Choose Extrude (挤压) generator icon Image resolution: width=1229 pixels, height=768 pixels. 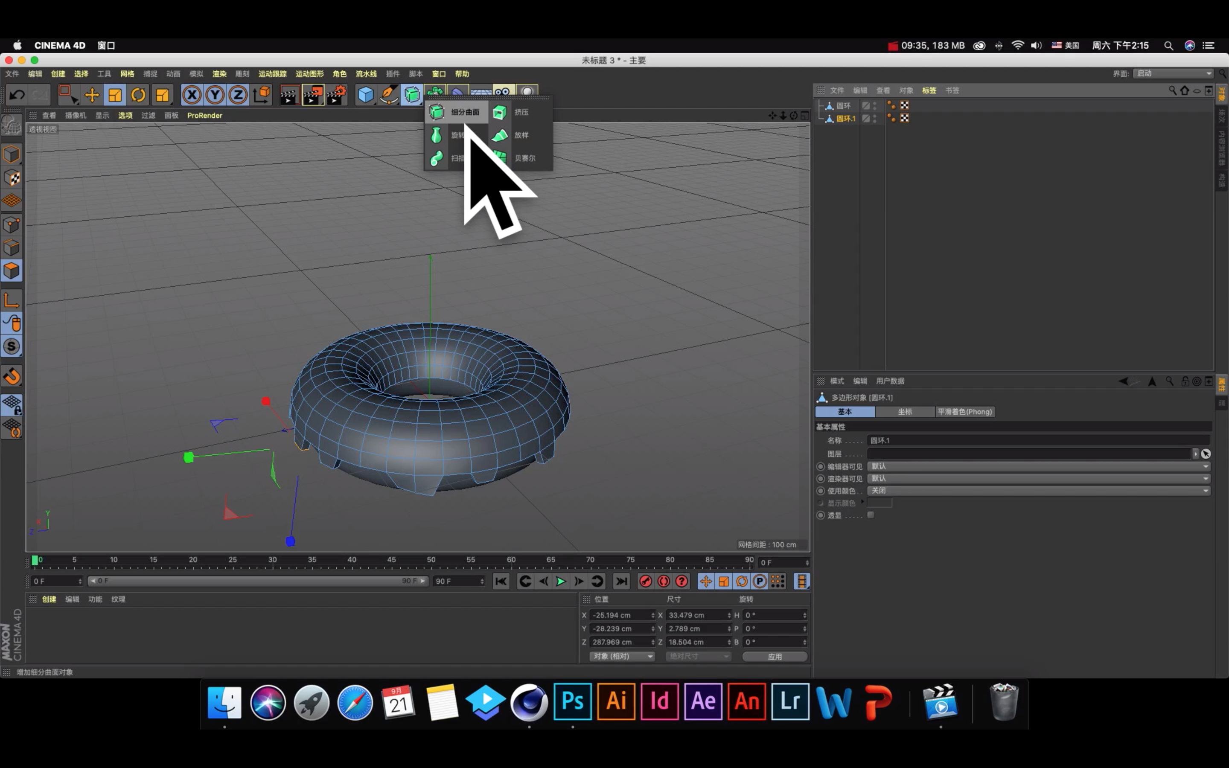tap(500, 112)
